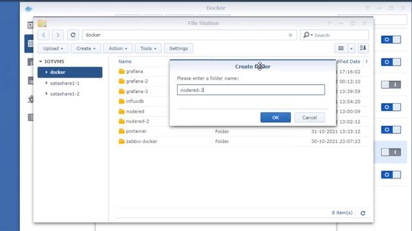
Task: Toggle the second Docker container switch
Action: [391, 62]
